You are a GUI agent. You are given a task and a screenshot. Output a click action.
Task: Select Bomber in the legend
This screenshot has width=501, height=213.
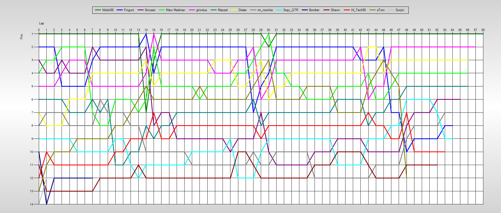click(314, 10)
